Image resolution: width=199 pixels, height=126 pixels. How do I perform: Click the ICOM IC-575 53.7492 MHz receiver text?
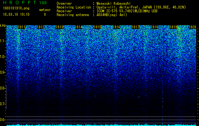click(127, 11)
